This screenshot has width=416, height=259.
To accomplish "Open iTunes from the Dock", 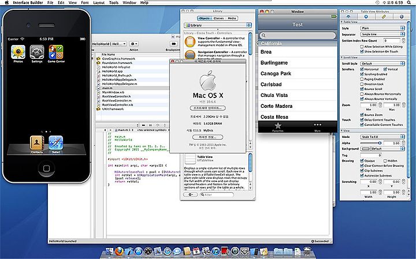I will tap(216, 251).
